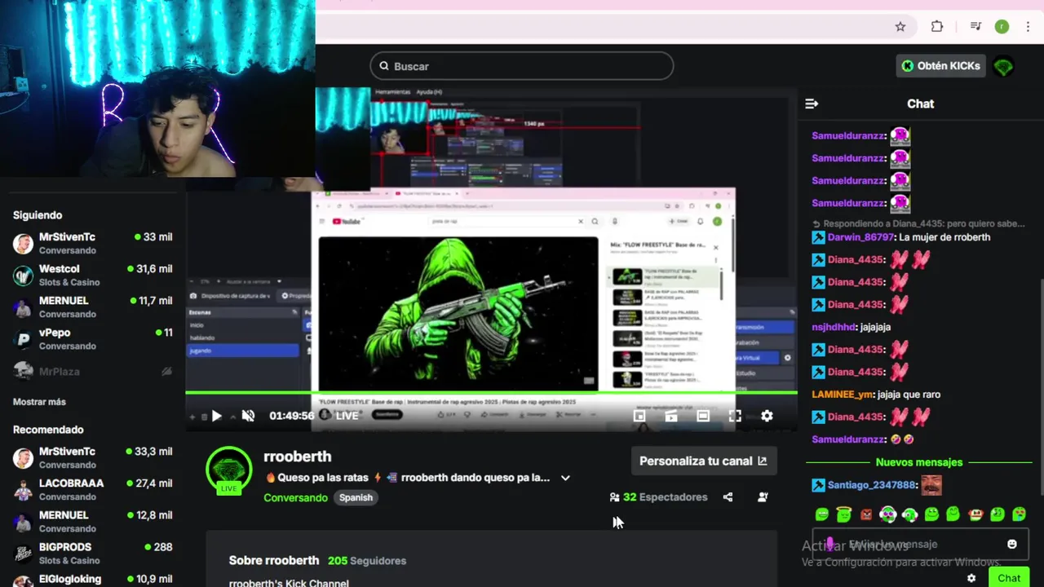Click moderator badge beside Darwin_86797
Screen dimensions: 1044x587
[818, 237]
